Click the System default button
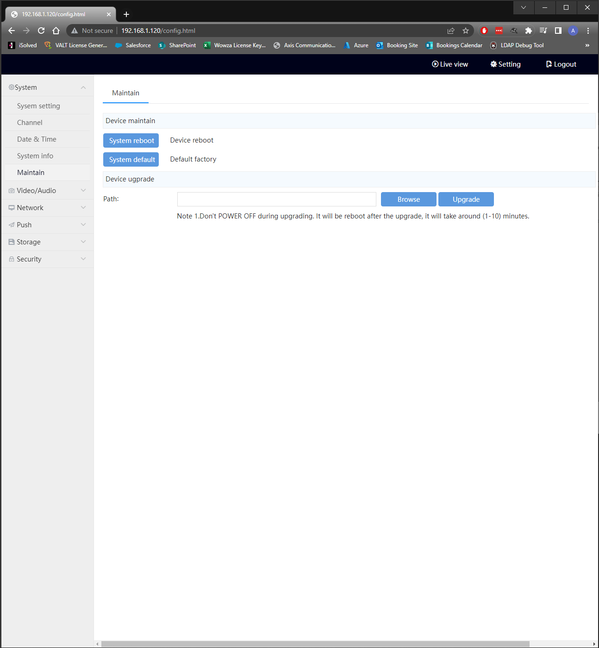The width and height of the screenshot is (599, 648). tap(131, 160)
